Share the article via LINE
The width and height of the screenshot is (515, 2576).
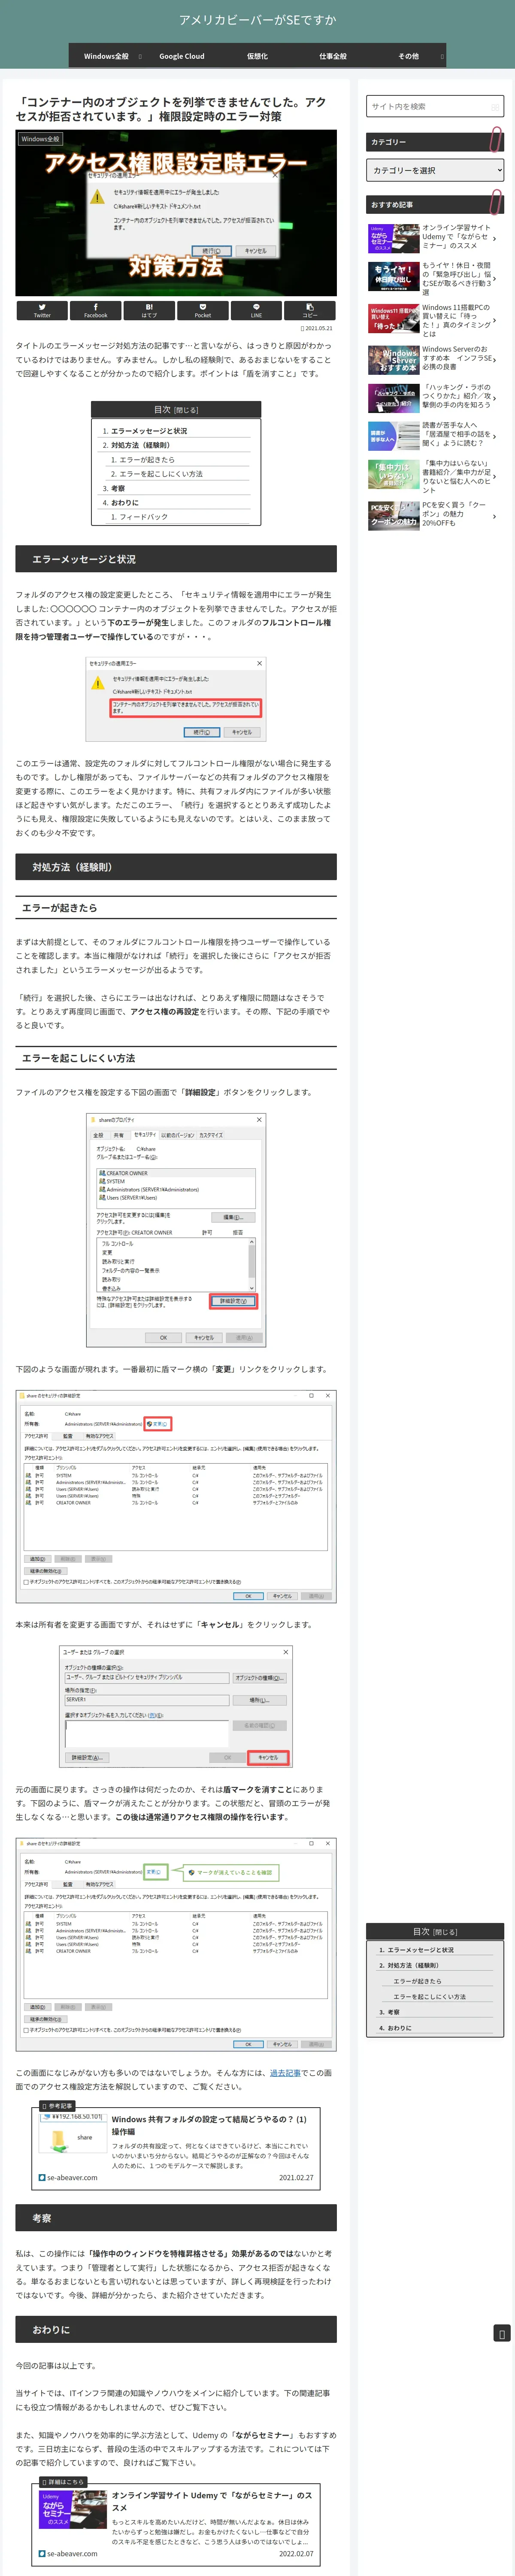[256, 310]
